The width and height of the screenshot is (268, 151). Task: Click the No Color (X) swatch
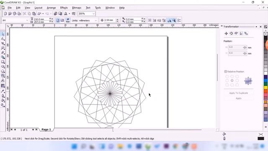click(265, 34)
